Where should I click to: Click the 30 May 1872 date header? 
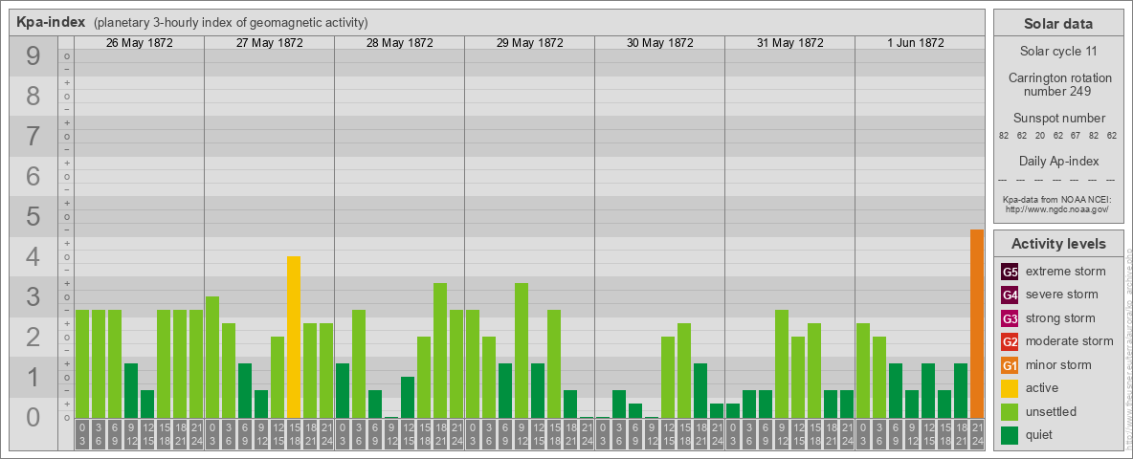659,43
